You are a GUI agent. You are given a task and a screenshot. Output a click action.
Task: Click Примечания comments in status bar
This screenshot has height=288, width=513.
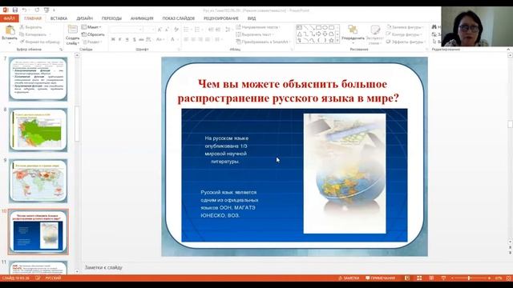380,278
